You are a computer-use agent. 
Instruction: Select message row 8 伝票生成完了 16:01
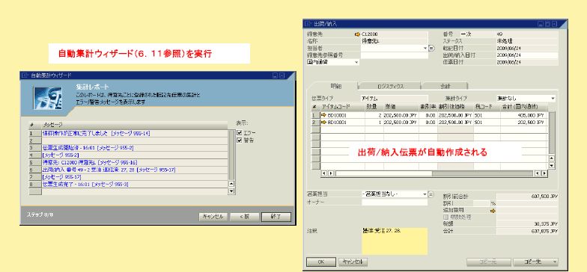(135, 184)
